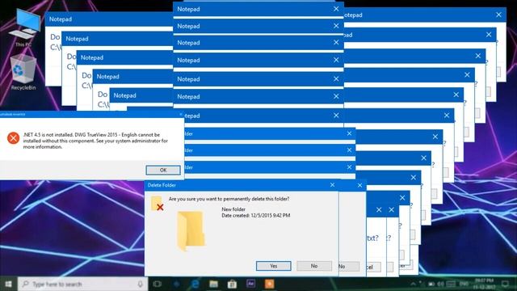The width and height of the screenshot is (517, 291).
Task: Click OK on the .NET 4.5 error
Action: pyautogui.click(x=163, y=171)
